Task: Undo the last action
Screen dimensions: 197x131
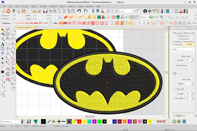Action: [79, 11]
